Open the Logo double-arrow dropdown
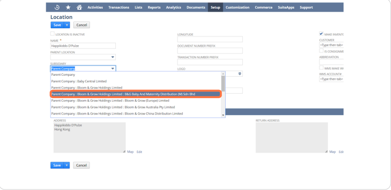 tap(240, 73)
